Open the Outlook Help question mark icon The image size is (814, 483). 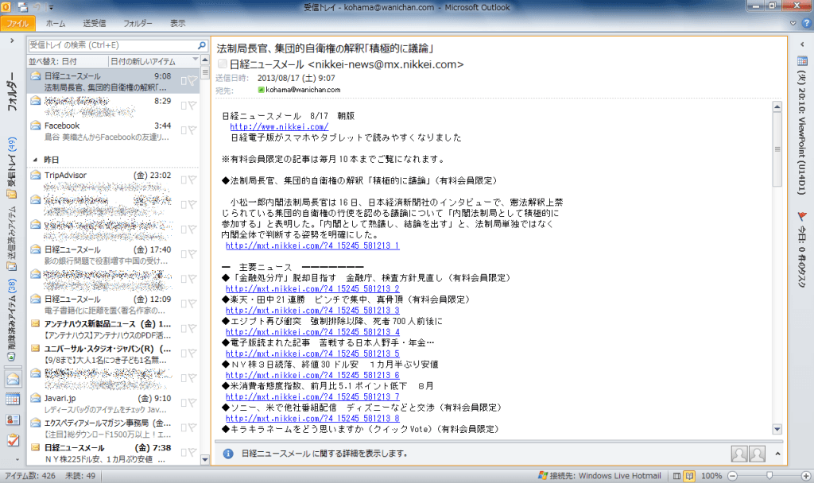pos(806,23)
